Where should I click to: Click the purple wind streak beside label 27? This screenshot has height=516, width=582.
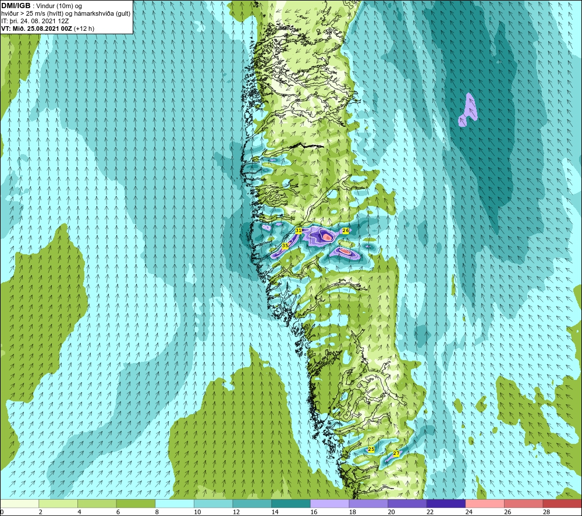391,457
